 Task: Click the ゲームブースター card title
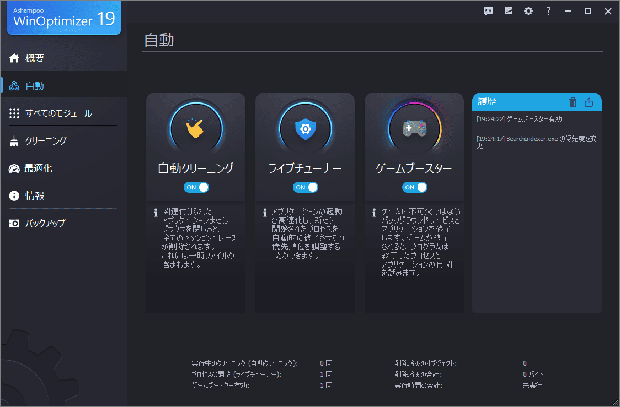point(414,169)
